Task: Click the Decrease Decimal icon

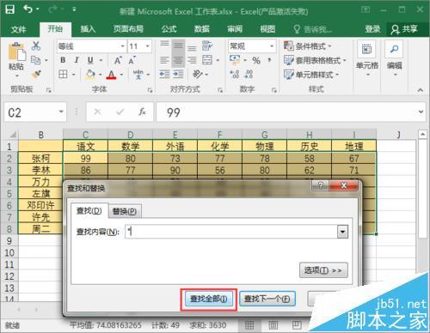Action: point(249,75)
